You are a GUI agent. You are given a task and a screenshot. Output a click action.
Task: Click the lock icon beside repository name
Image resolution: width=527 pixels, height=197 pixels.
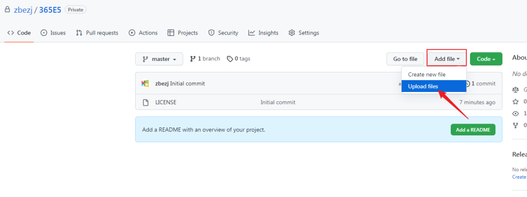coord(7,9)
